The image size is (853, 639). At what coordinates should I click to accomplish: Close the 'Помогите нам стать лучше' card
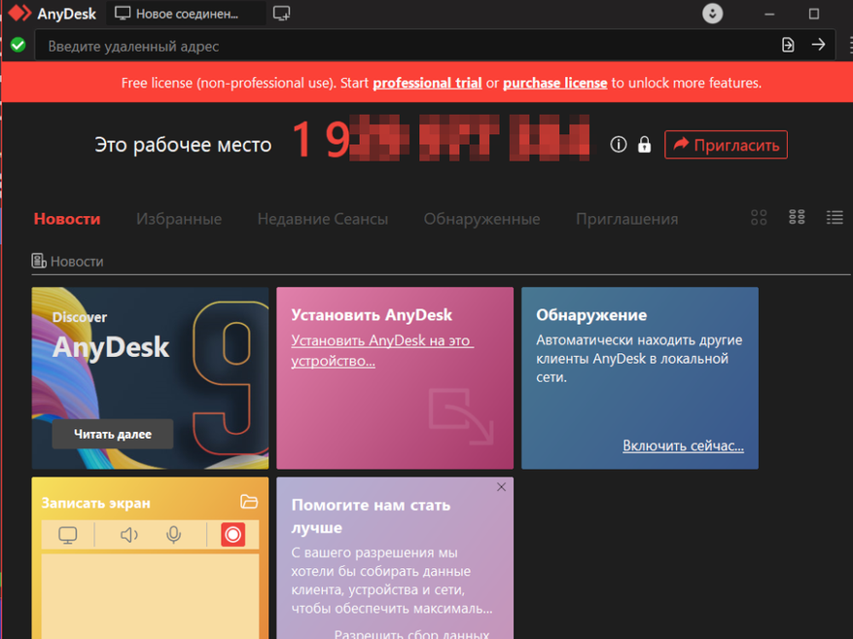point(501,486)
